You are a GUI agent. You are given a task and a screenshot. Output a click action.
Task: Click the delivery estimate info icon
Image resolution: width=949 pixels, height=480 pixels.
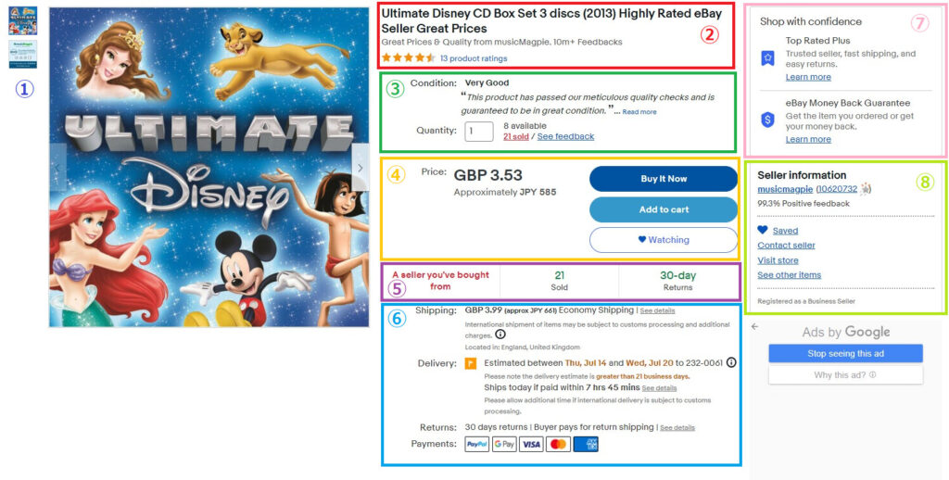coord(731,362)
